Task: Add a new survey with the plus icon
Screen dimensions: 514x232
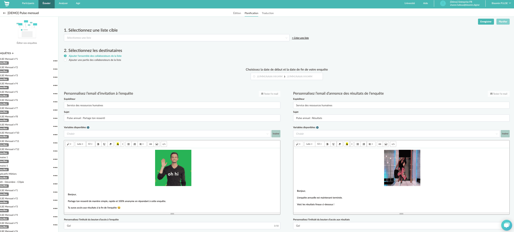Action: (13, 53)
